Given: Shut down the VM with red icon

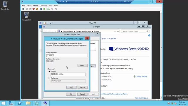Looking at the screenshot, I should click(33, 9).
